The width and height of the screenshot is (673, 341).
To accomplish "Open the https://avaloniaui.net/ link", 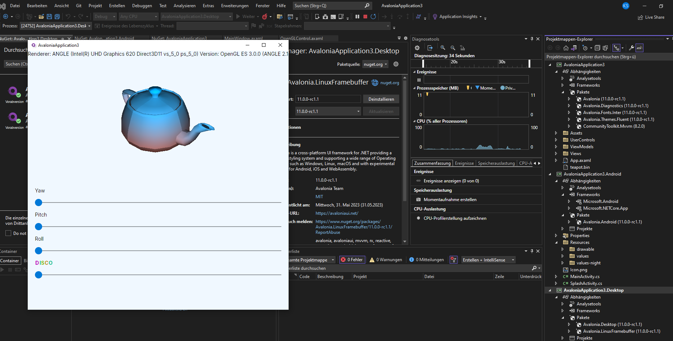I will pyautogui.click(x=337, y=213).
